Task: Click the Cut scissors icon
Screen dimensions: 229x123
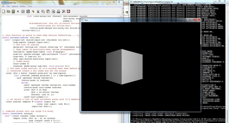Action: coord(38,11)
